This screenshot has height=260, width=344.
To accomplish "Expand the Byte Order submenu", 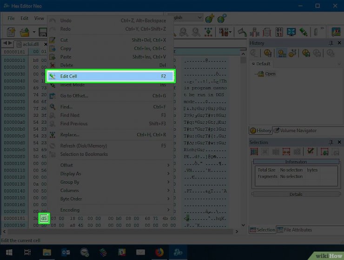I will tap(110, 199).
